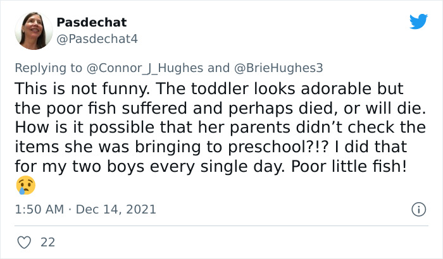Click the crying face emoji
This screenshot has width=443, height=259.
click(25, 186)
